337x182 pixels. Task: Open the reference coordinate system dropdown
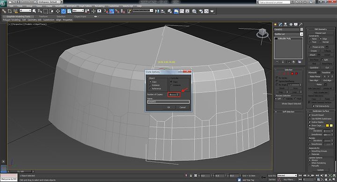click(78, 10)
